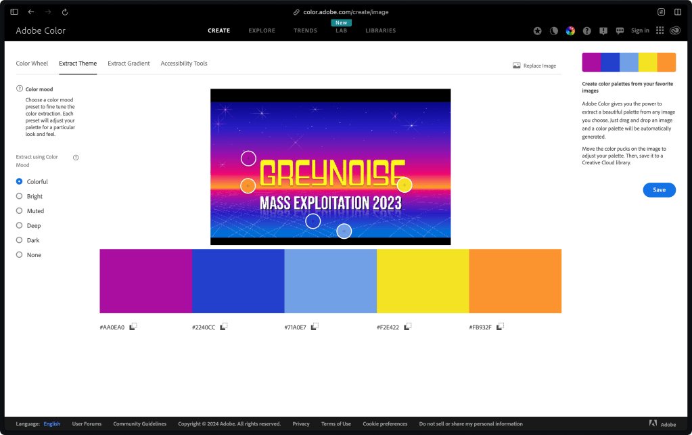Select the orange #FB932F color swatch

pos(515,281)
